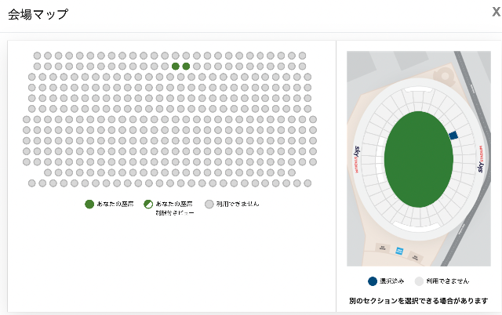Click the solid green あなたの座席 legend circle

click(x=89, y=204)
